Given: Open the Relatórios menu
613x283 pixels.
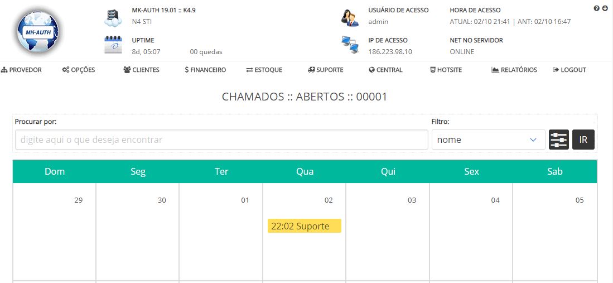Looking at the screenshot, I should (x=514, y=70).
